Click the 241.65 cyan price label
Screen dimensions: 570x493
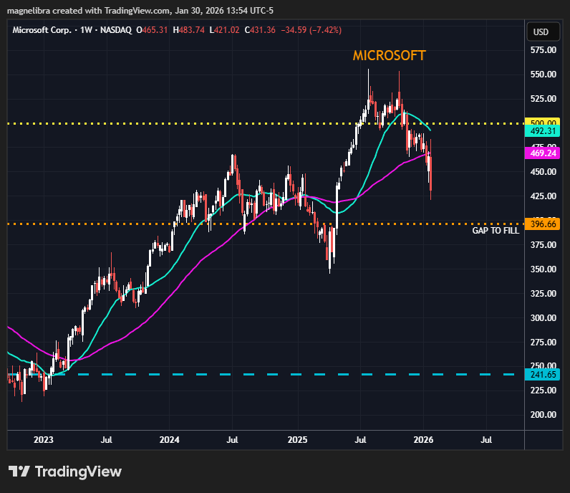click(x=542, y=374)
